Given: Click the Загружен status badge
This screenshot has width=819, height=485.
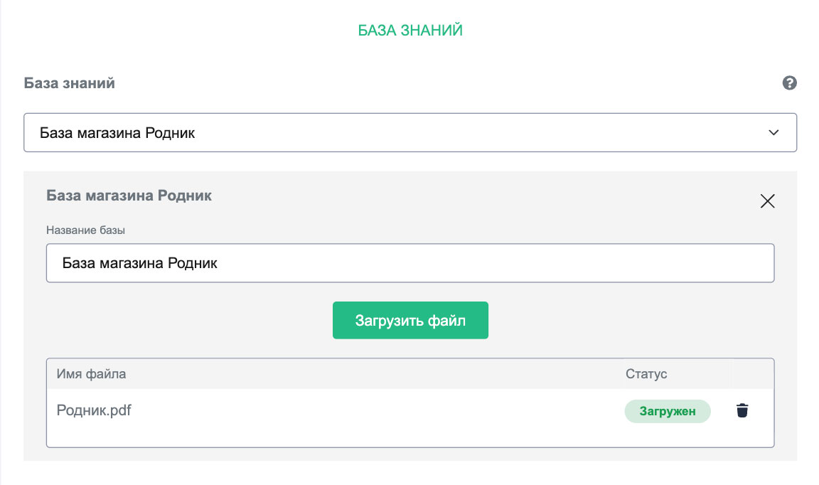Looking at the screenshot, I should pyautogui.click(x=667, y=411).
